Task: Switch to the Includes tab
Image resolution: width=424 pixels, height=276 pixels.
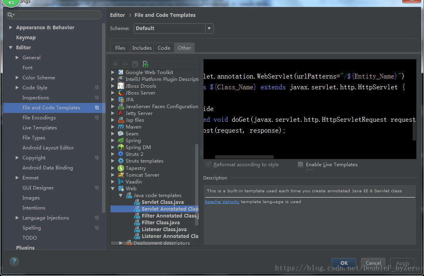Action: (142, 48)
